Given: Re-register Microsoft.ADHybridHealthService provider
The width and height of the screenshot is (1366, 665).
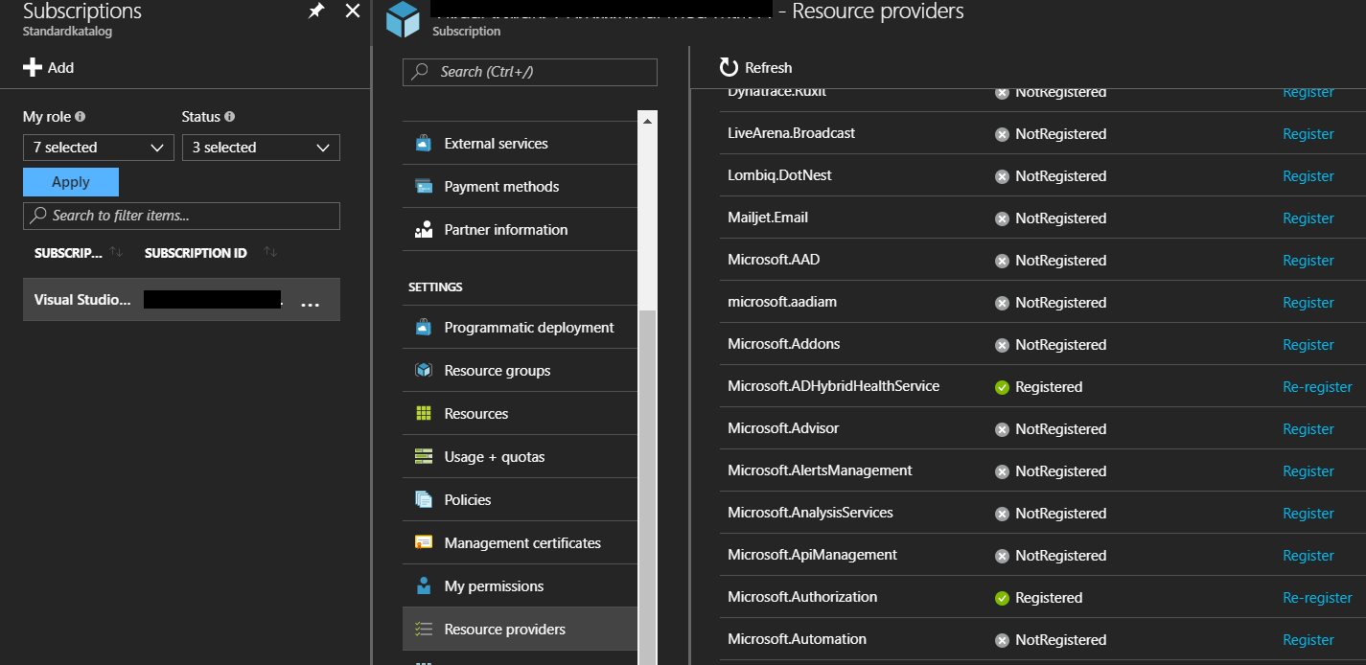Looking at the screenshot, I should coord(1317,387).
